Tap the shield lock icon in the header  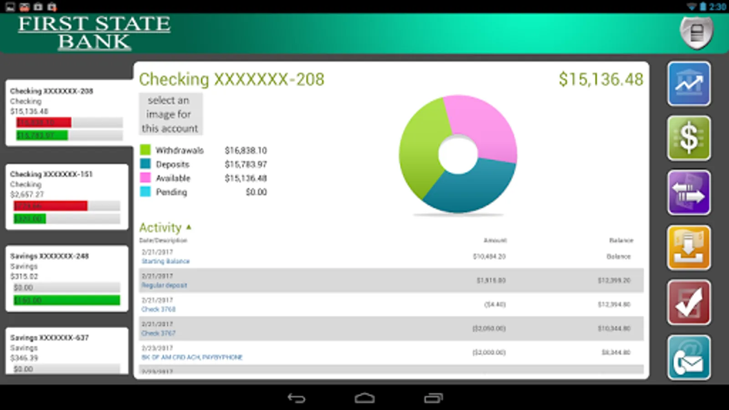click(x=696, y=32)
